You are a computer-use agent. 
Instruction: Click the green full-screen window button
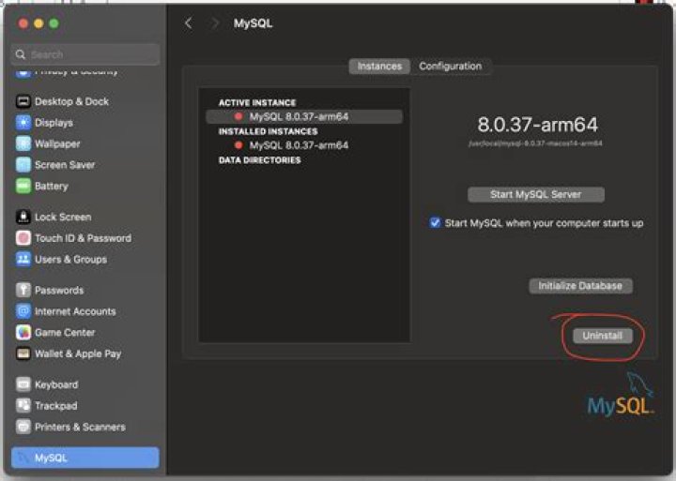(x=54, y=23)
